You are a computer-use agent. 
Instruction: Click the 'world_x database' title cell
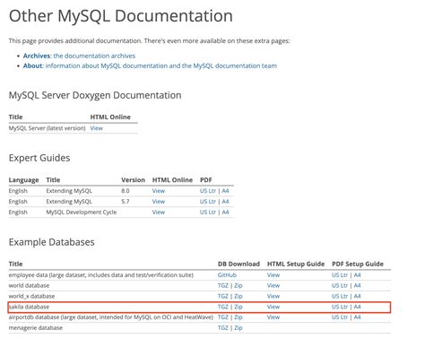(31, 296)
